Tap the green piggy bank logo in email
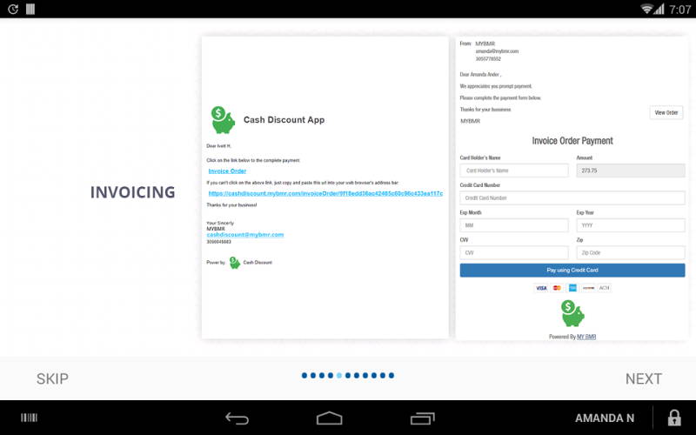This screenshot has width=696, height=435. (224, 120)
